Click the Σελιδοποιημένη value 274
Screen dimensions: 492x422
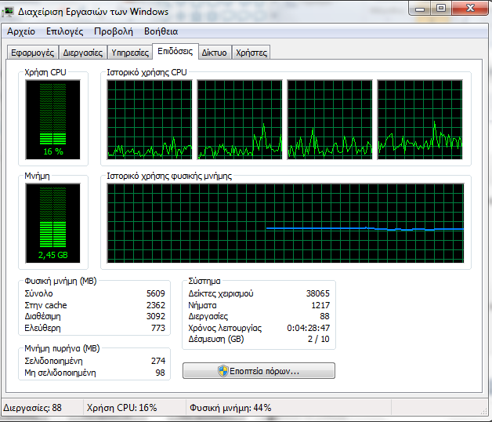pos(158,361)
